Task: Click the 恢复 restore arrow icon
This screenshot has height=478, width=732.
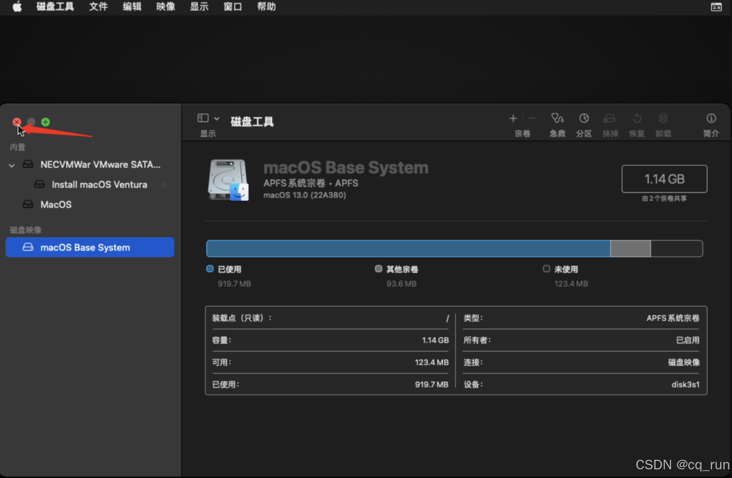Action: point(637,118)
